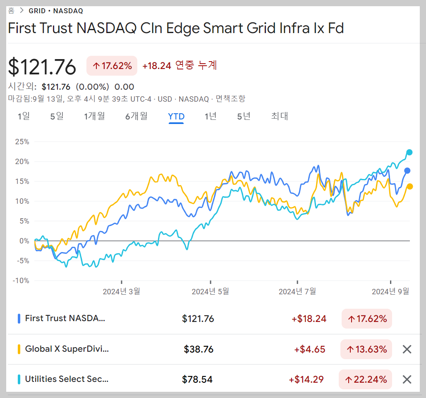Click the +$14.29 change value
The width and height of the screenshot is (426, 398).
click(x=306, y=379)
